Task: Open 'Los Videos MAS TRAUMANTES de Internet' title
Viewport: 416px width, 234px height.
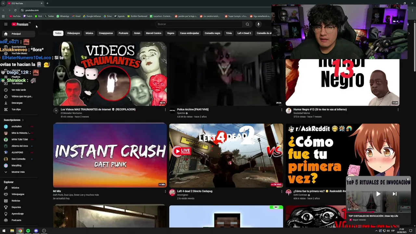Action: point(98,110)
